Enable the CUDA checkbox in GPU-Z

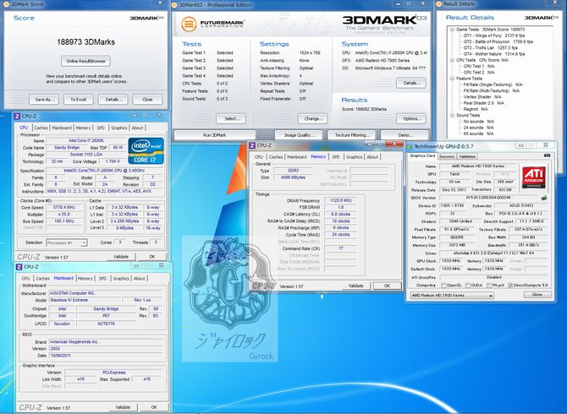(x=467, y=286)
